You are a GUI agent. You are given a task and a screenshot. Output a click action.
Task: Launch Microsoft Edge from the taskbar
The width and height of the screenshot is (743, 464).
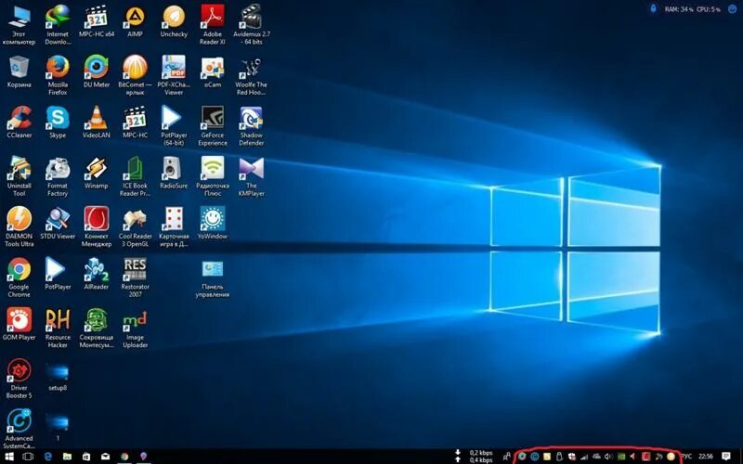[48, 457]
